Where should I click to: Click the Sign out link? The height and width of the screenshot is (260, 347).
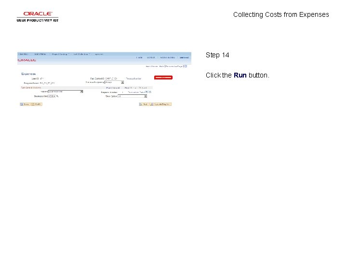coord(184,57)
